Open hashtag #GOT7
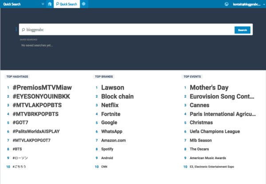The width and height of the screenshot is (266, 184). 20,123
